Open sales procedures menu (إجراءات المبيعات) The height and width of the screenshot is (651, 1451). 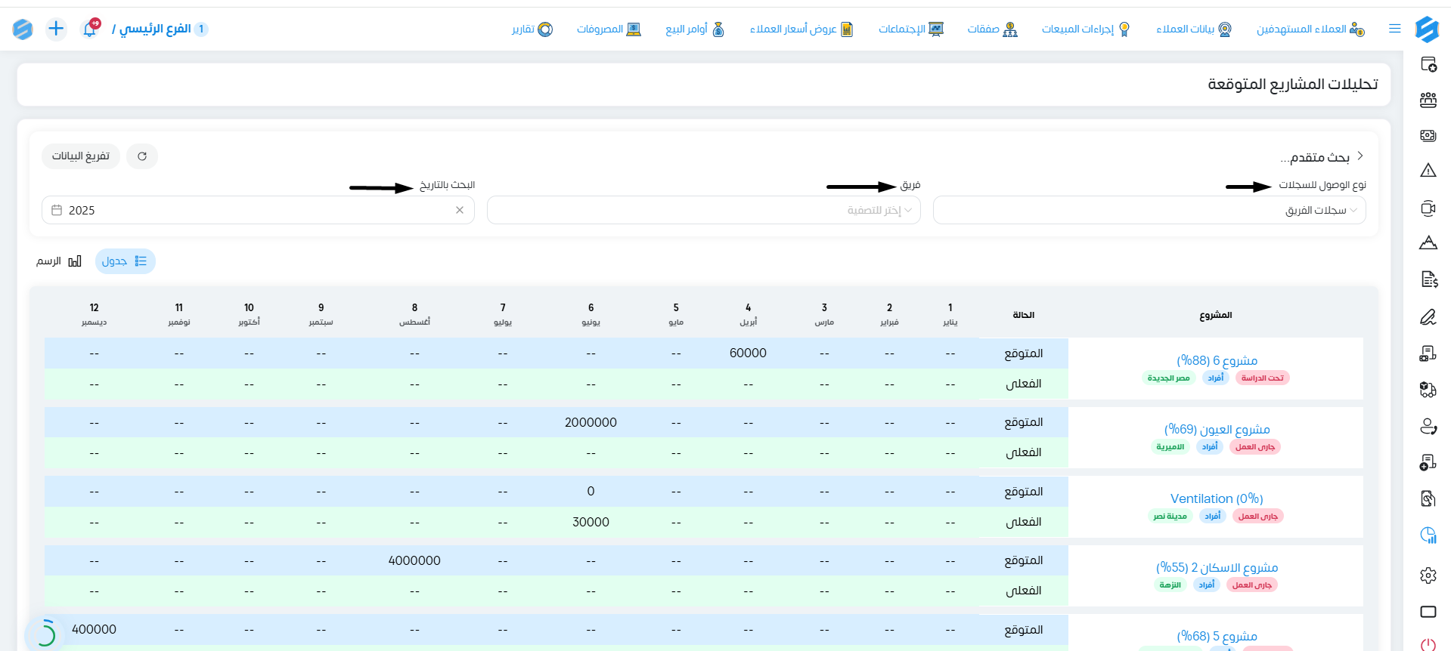(1086, 29)
